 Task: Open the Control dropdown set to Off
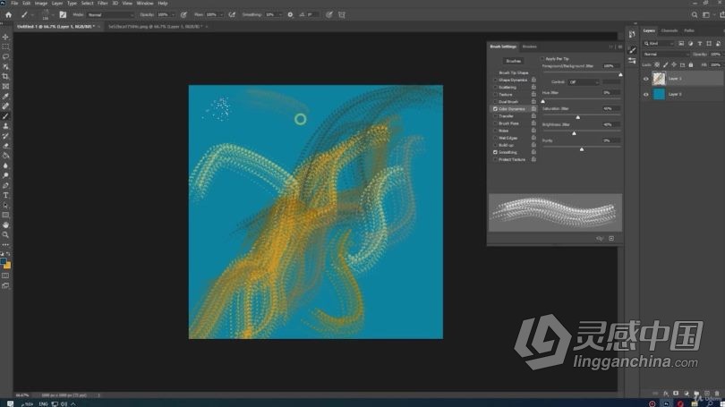click(584, 81)
